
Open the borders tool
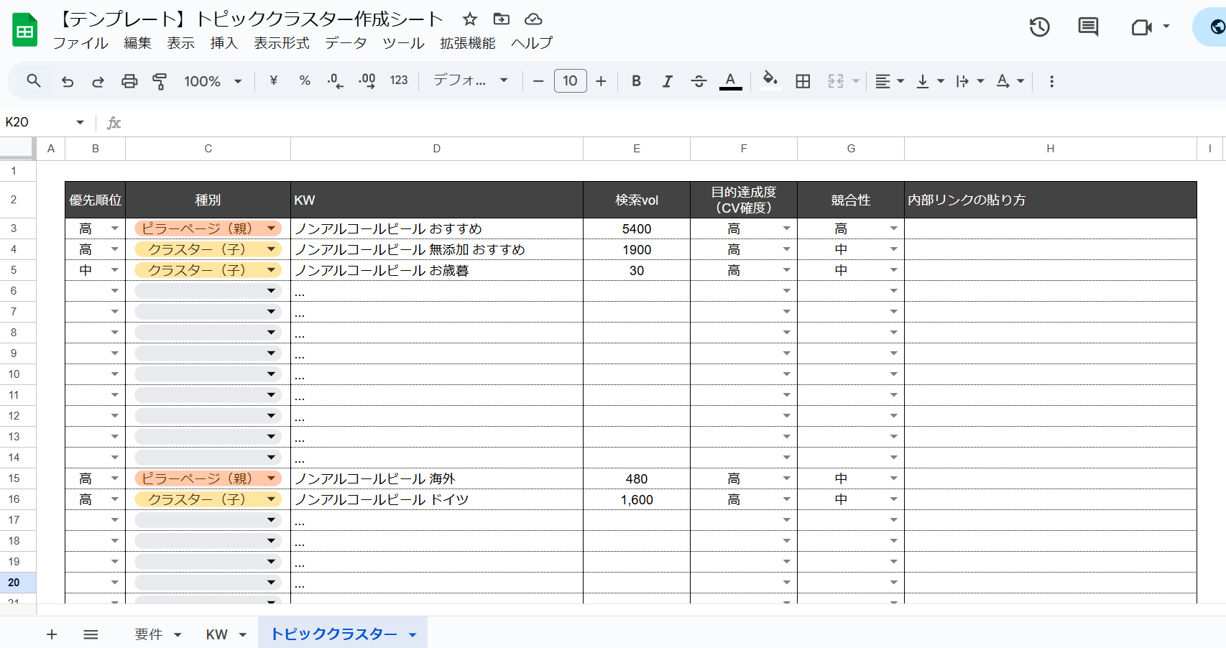click(x=803, y=81)
